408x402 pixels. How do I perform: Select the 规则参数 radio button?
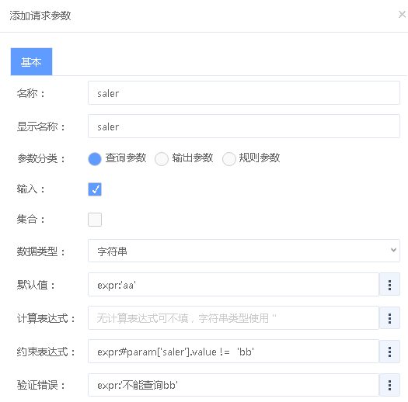(x=229, y=159)
